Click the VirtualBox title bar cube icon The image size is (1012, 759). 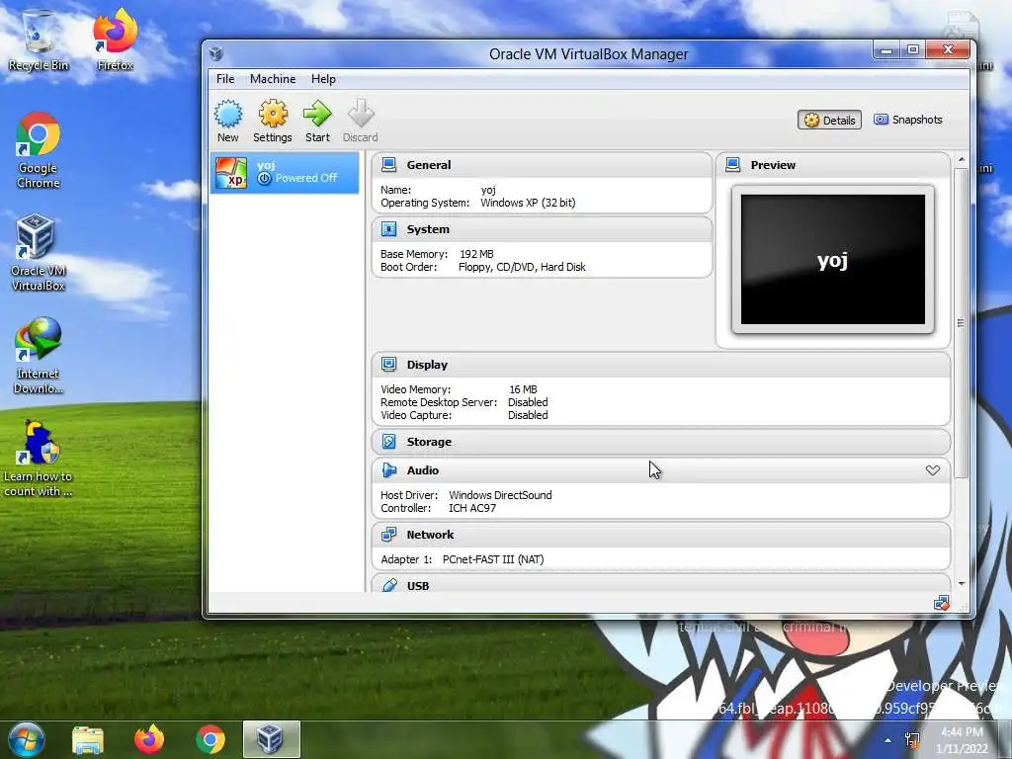pos(216,53)
